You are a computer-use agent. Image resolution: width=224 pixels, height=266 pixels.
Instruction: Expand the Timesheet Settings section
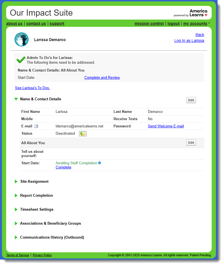click(x=16, y=209)
